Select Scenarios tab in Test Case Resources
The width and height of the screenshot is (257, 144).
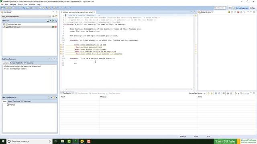6,63
